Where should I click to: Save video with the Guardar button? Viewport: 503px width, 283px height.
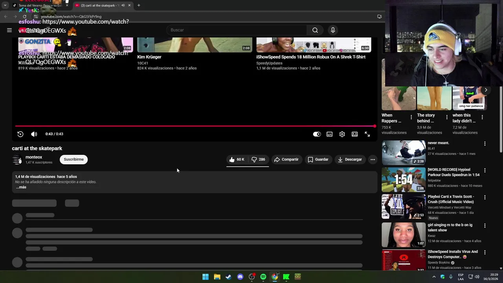pyautogui.click(x=318, y=159)
